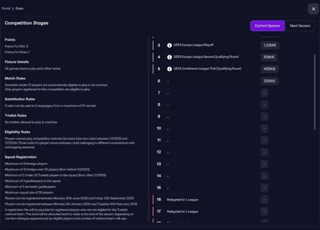
Task: Click the empty prize box for position 7
Action: coord(264,93)
